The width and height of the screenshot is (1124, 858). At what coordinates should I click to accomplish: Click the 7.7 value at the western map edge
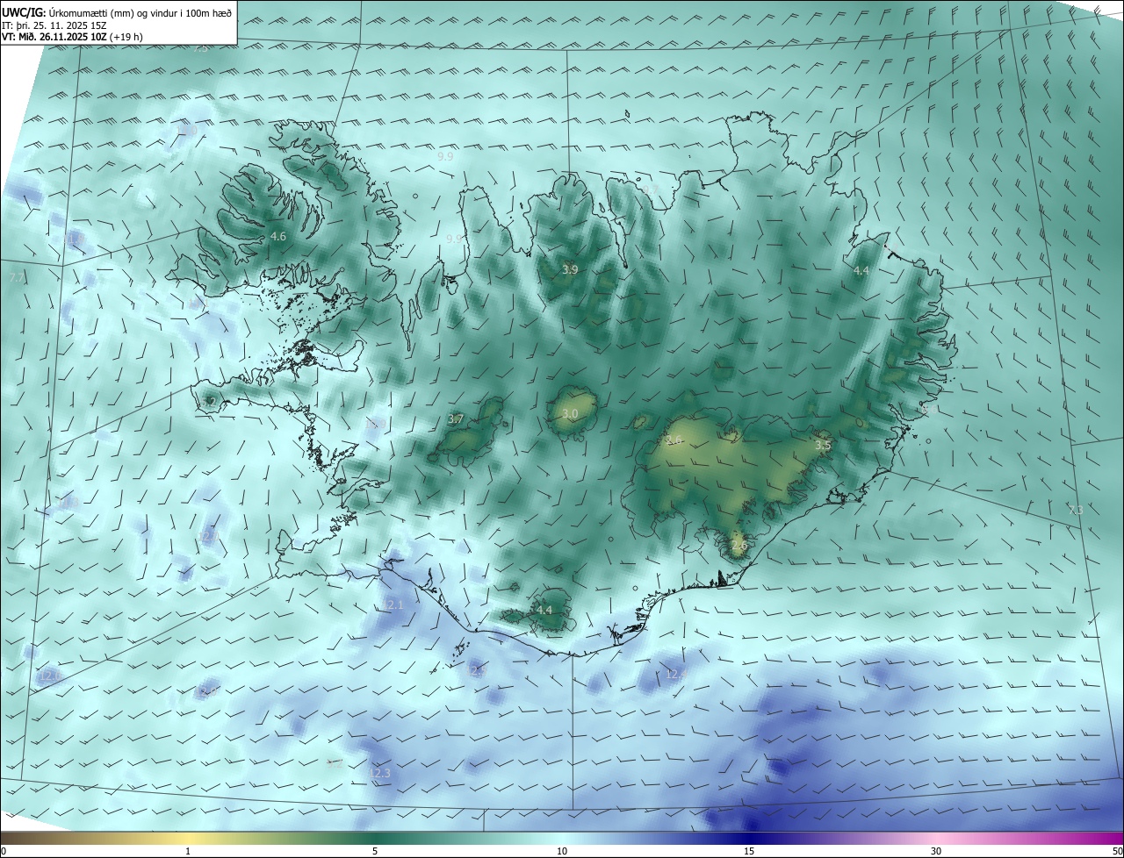pyautogui.click(x=16, y=278)
